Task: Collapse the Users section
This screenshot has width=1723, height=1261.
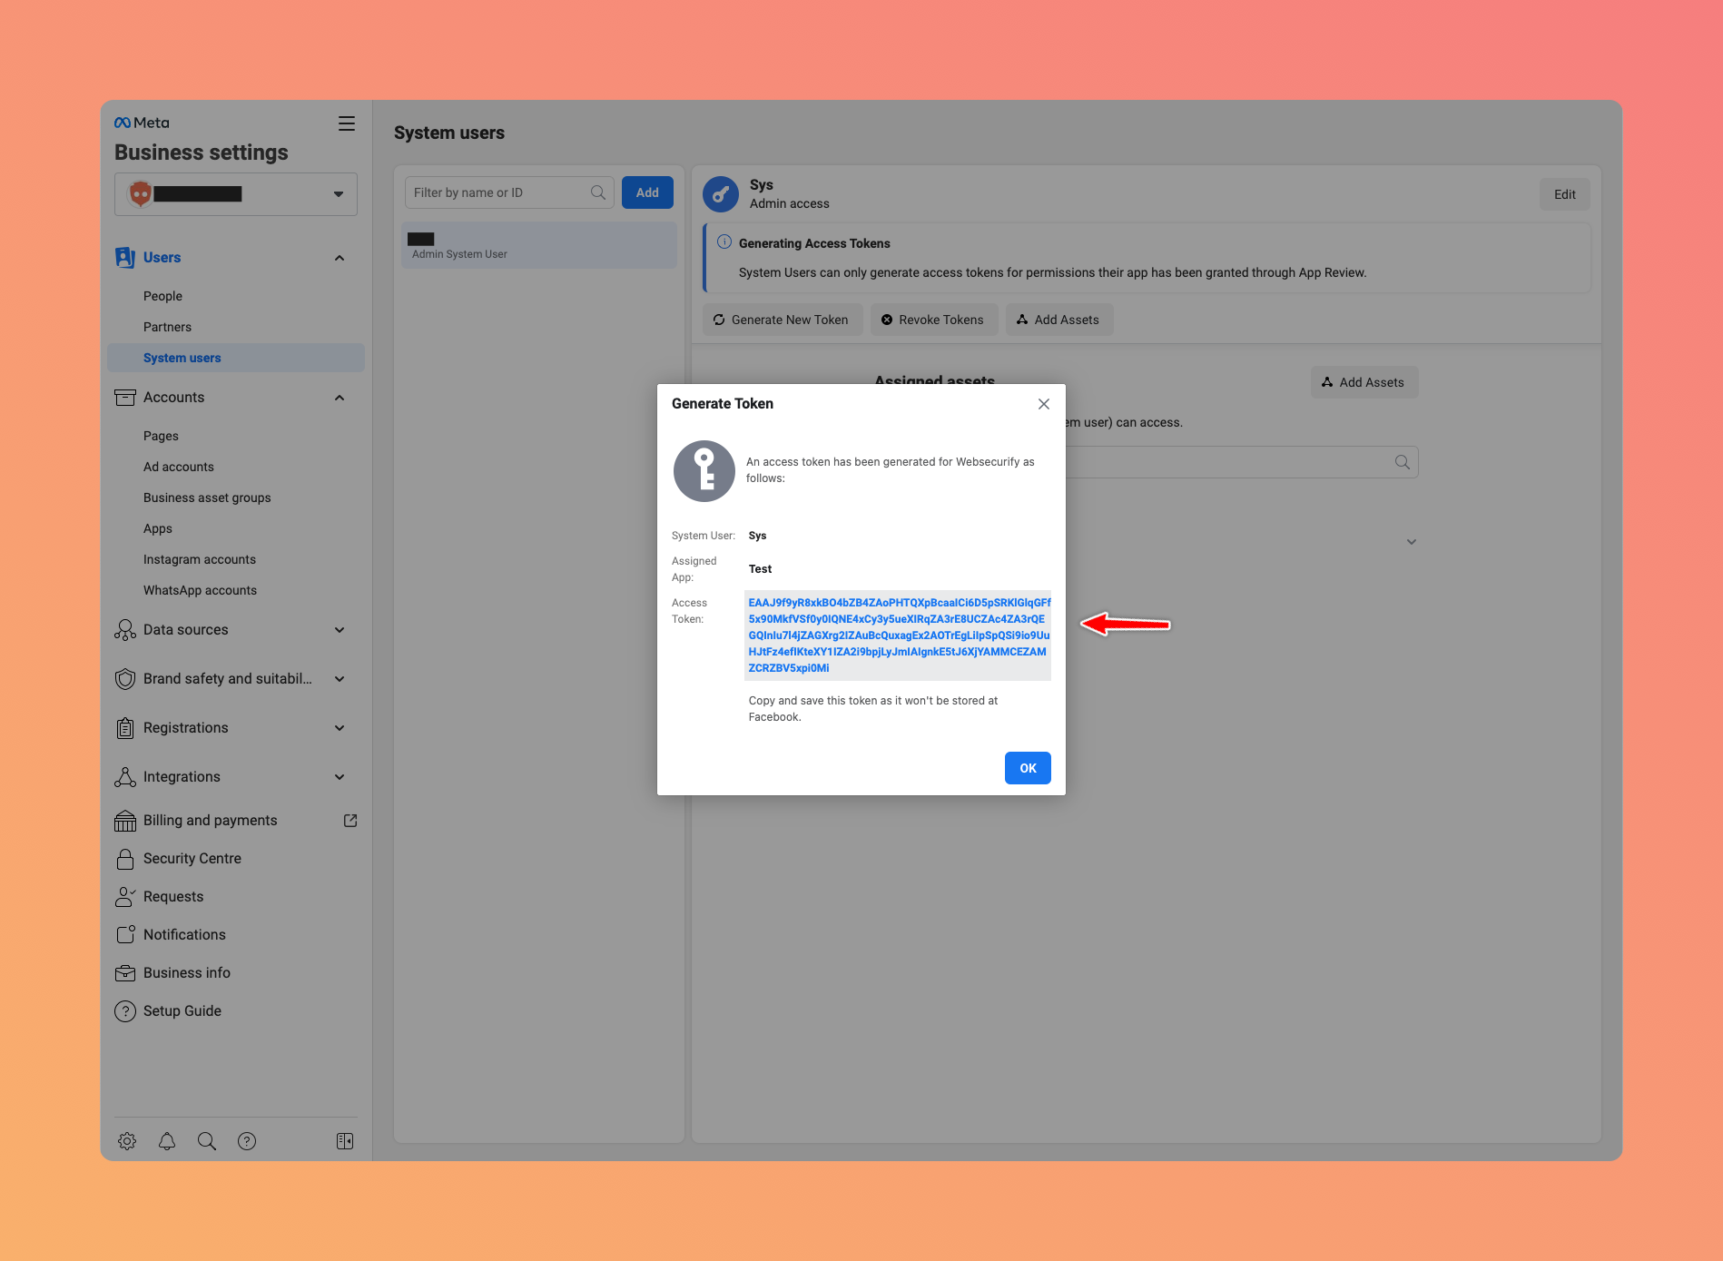Action: coord(340,258)
